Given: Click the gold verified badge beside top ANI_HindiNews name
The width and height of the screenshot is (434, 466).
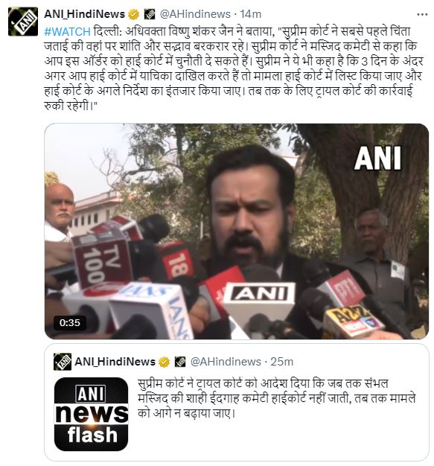Looking at the screenshot, I should [134, 14].
